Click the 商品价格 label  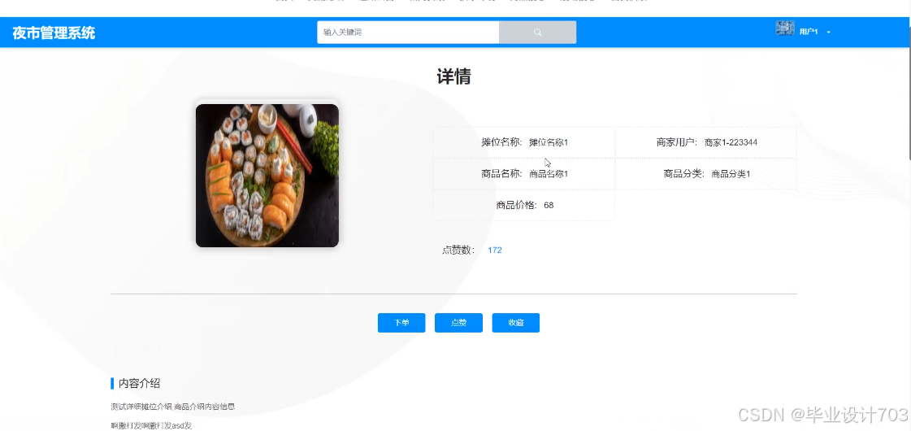[517, 205]
